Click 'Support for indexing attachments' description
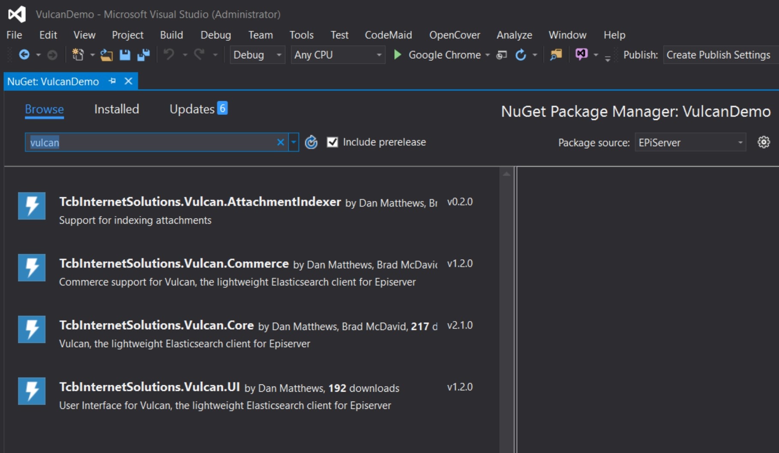The height and width of the screenshot is (453, 779). tap(135, 220)
